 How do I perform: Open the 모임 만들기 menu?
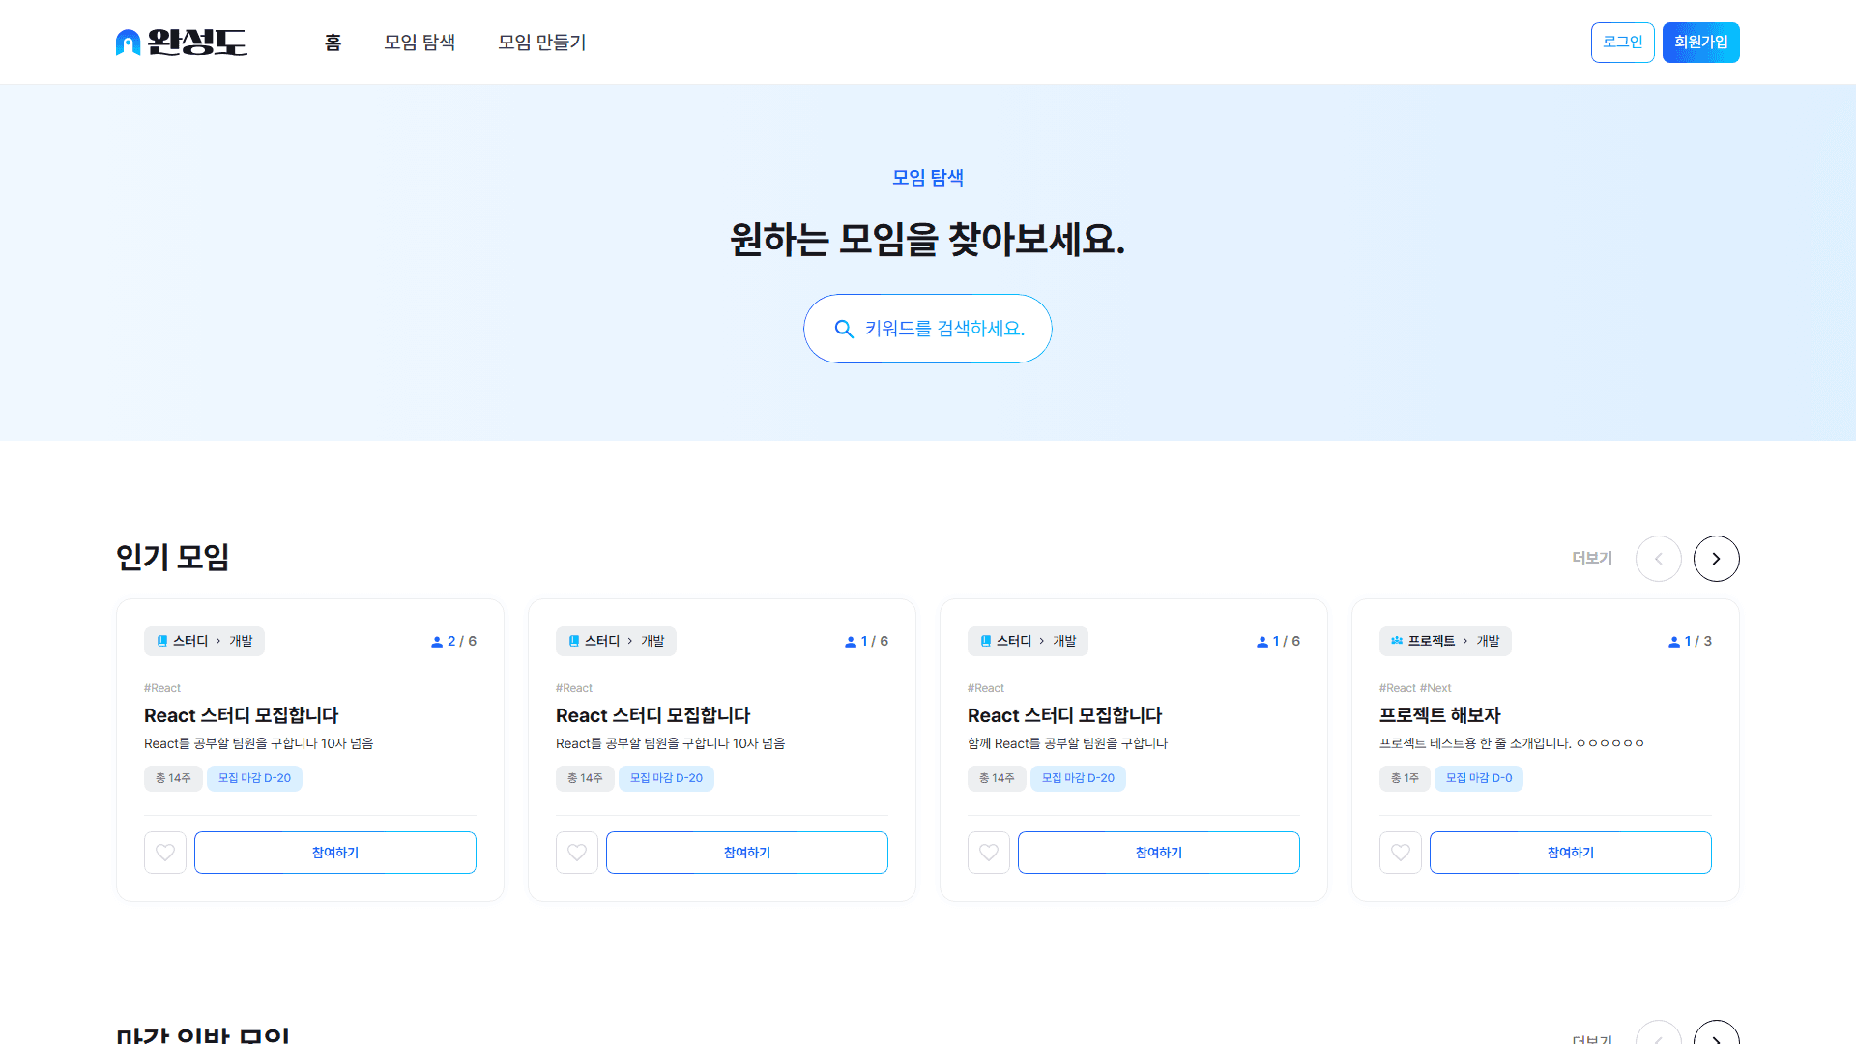click(541, 43)
